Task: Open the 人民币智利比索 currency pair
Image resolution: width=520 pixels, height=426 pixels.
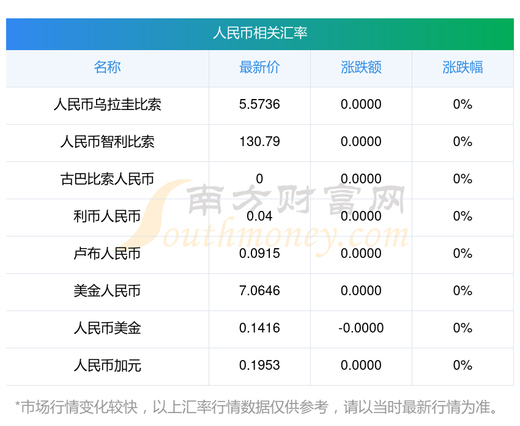Action: 107,142
